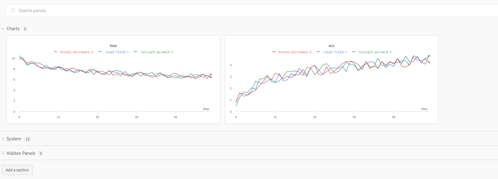Click the Hidden Panels heading label

(21, 153)
